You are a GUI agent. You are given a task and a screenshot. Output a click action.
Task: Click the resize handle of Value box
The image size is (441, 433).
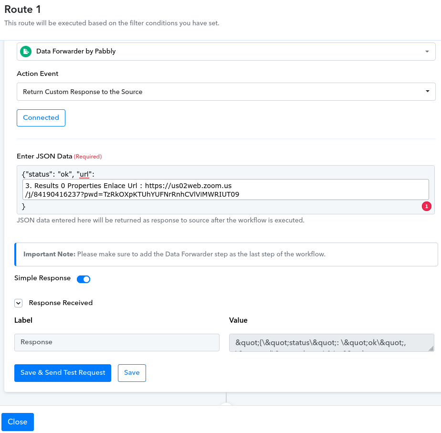pyautogui.click(x=431, y=349)
